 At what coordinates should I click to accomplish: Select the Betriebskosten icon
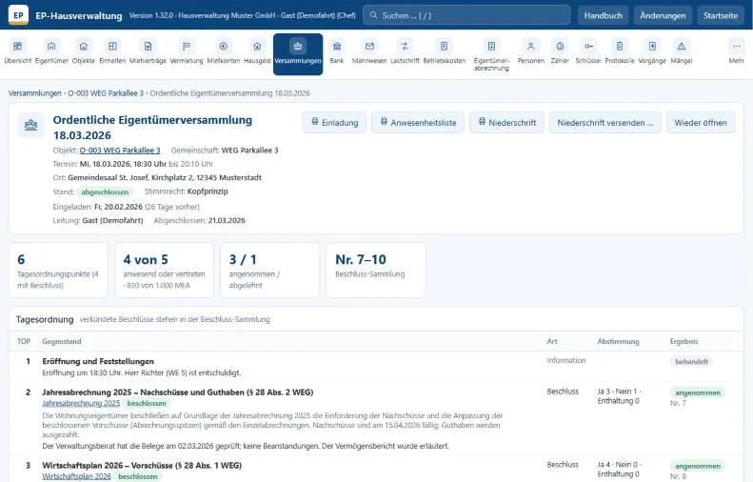(445, 46)
